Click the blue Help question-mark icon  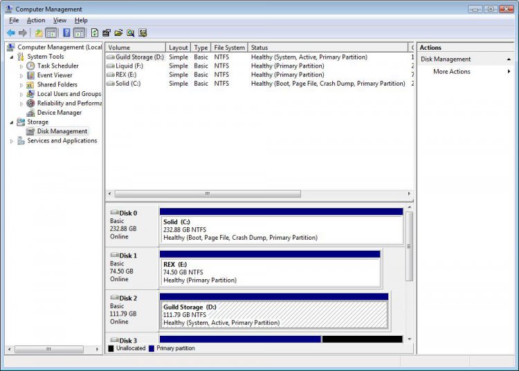(66, 32)
